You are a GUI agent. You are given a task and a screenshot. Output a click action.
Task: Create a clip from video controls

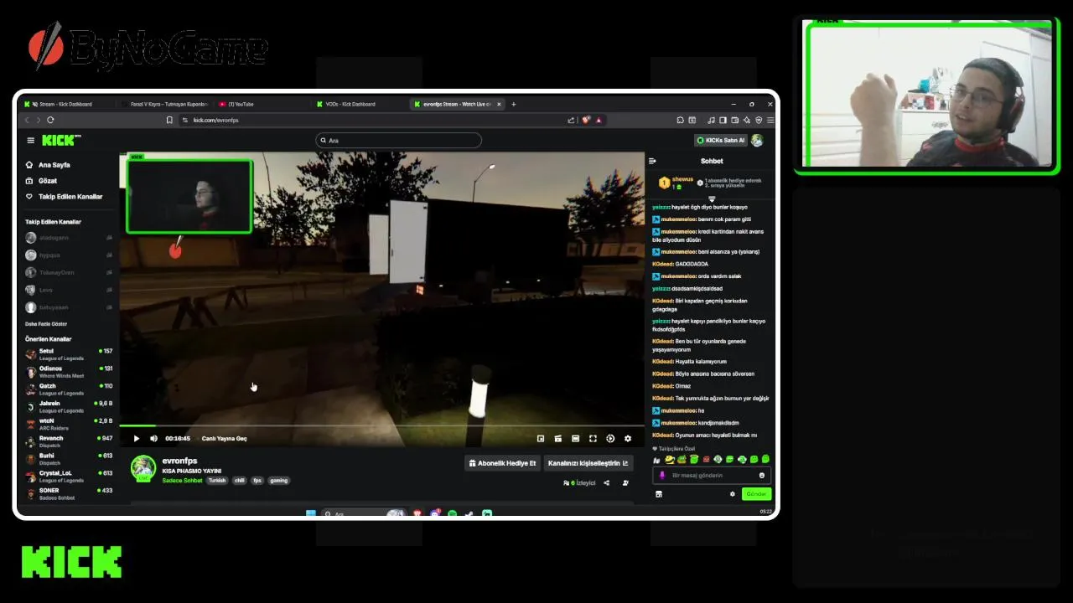point(557,438)
